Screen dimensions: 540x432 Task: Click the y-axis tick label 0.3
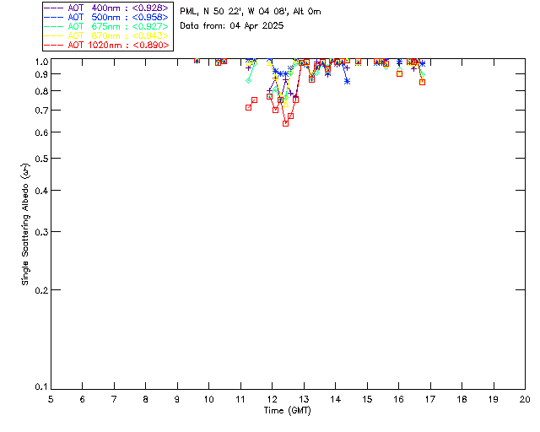pos(41,232)
